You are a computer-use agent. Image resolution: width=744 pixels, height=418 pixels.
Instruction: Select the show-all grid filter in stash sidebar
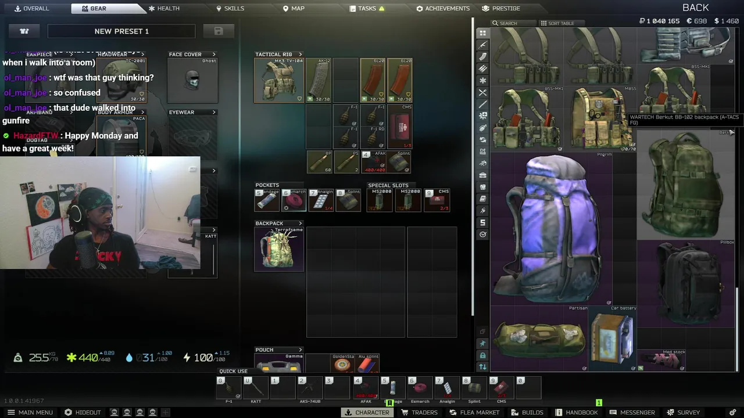tap(482, 33)
